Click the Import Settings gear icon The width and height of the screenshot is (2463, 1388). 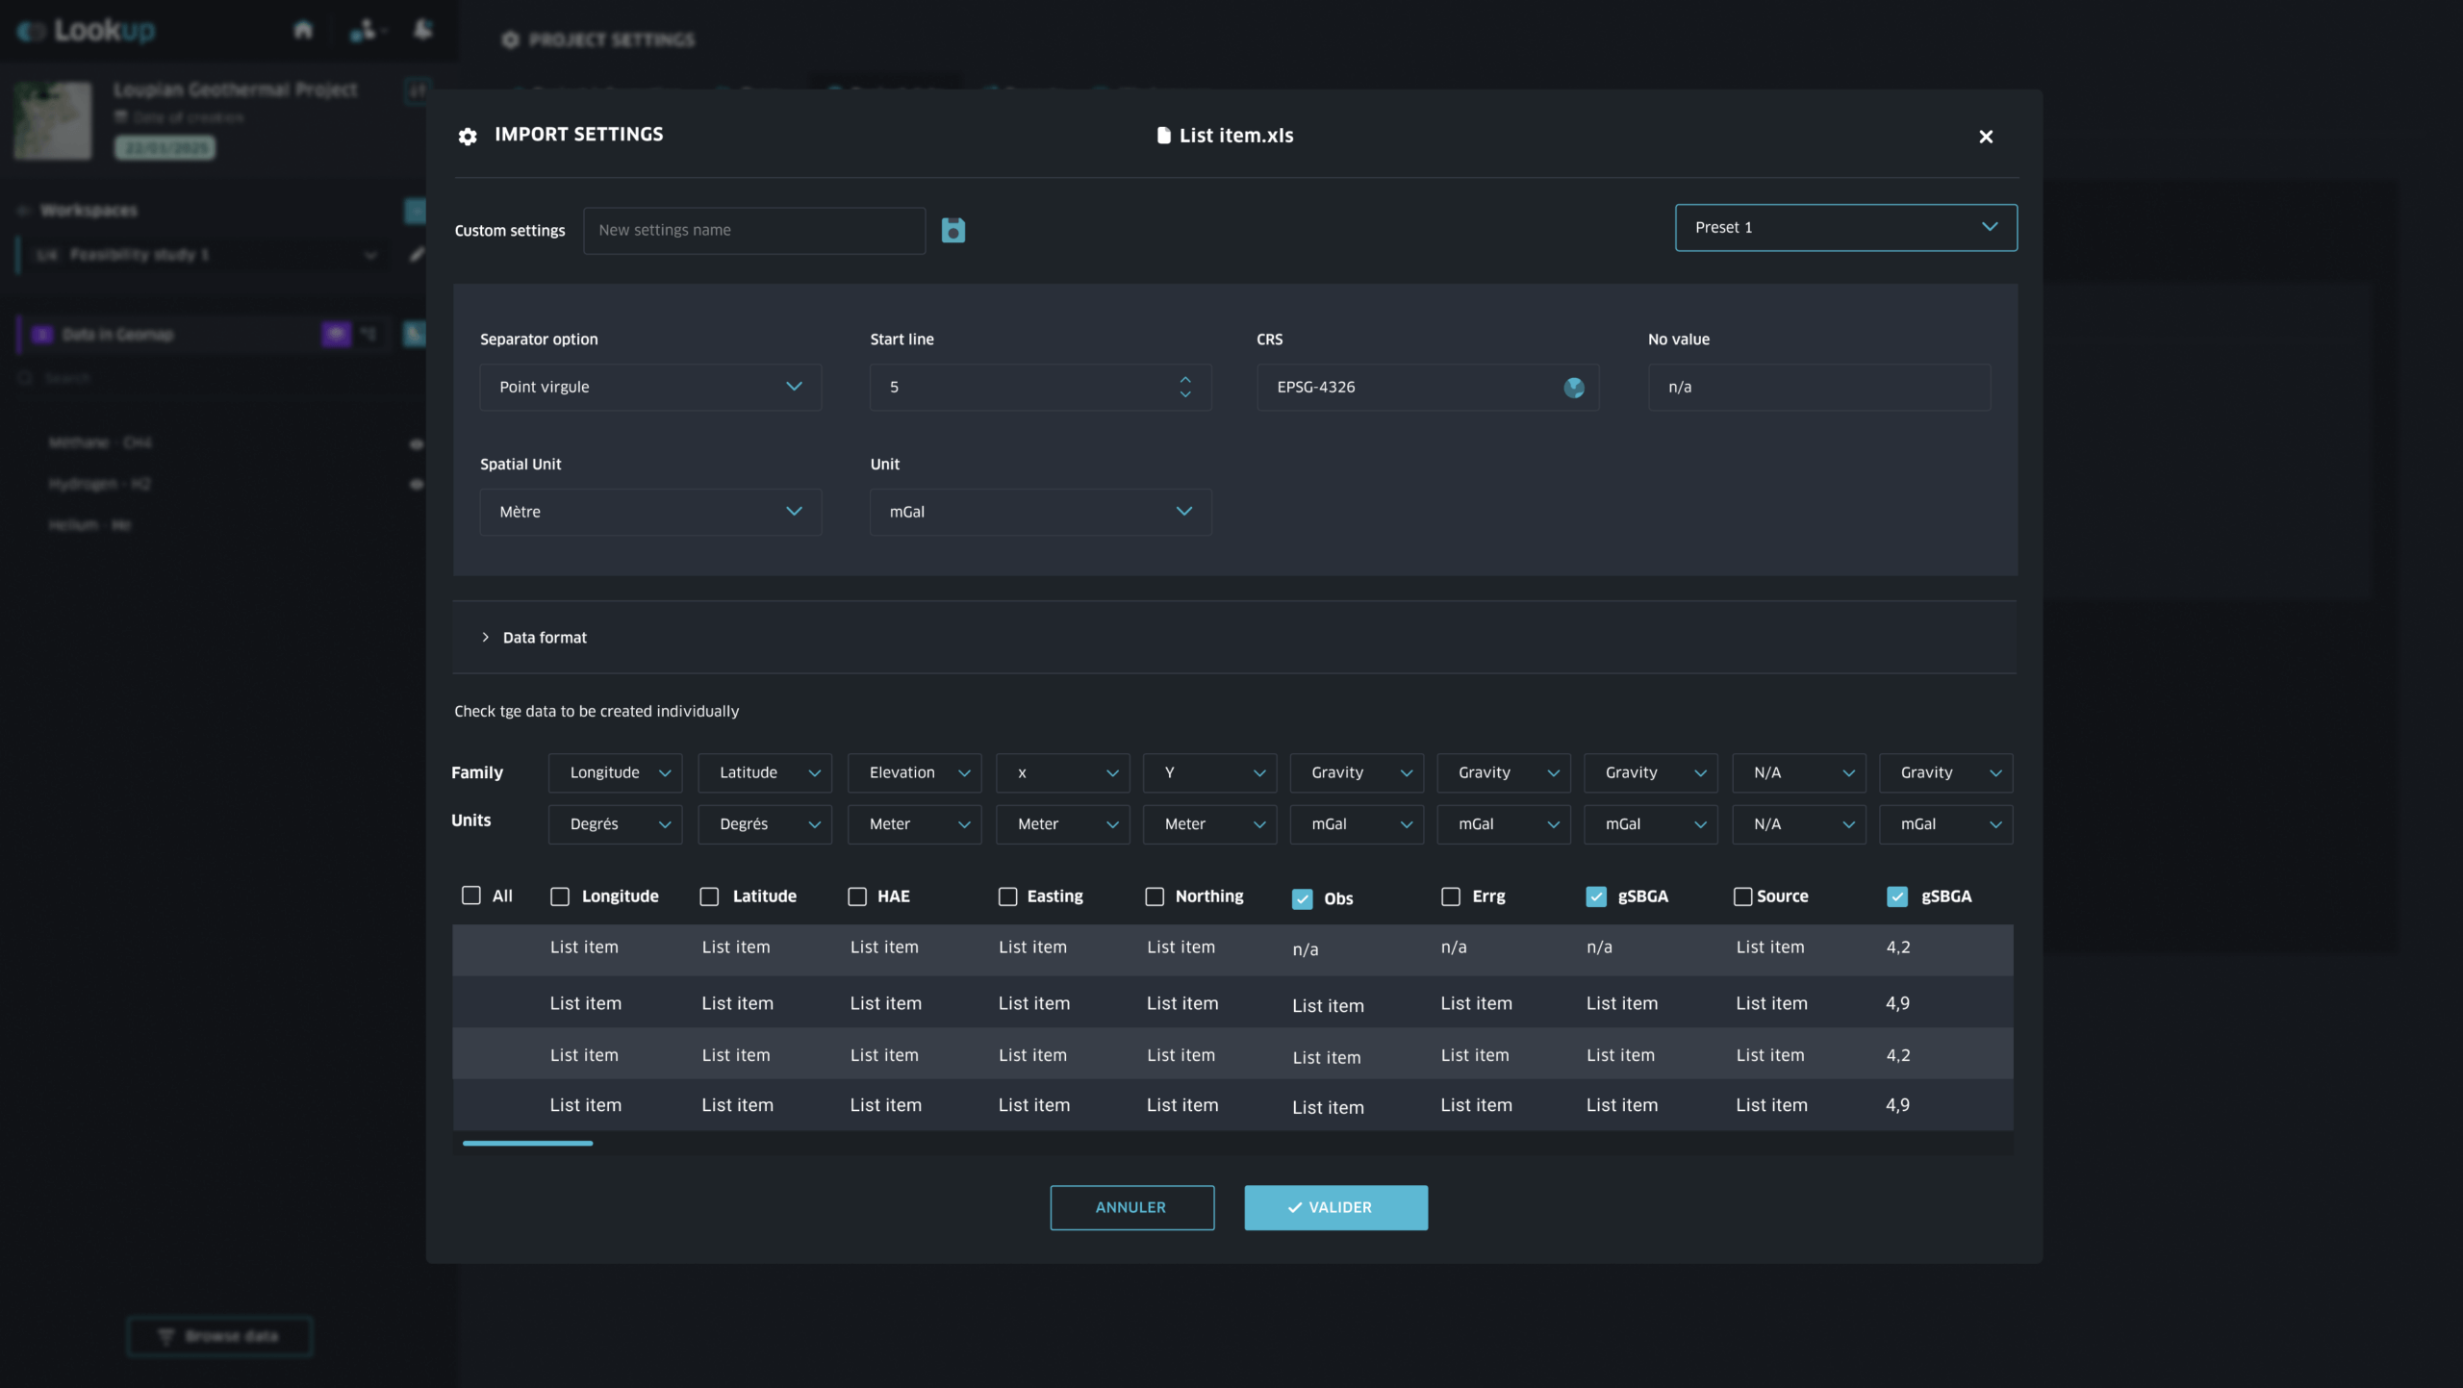click(x=468, y=137)
